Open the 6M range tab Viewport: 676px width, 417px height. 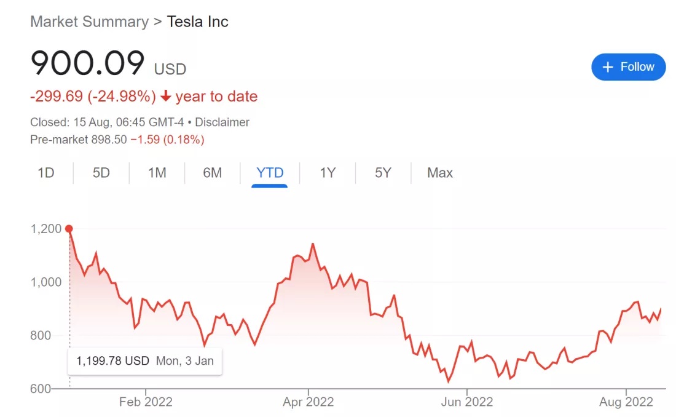[213, 173]
